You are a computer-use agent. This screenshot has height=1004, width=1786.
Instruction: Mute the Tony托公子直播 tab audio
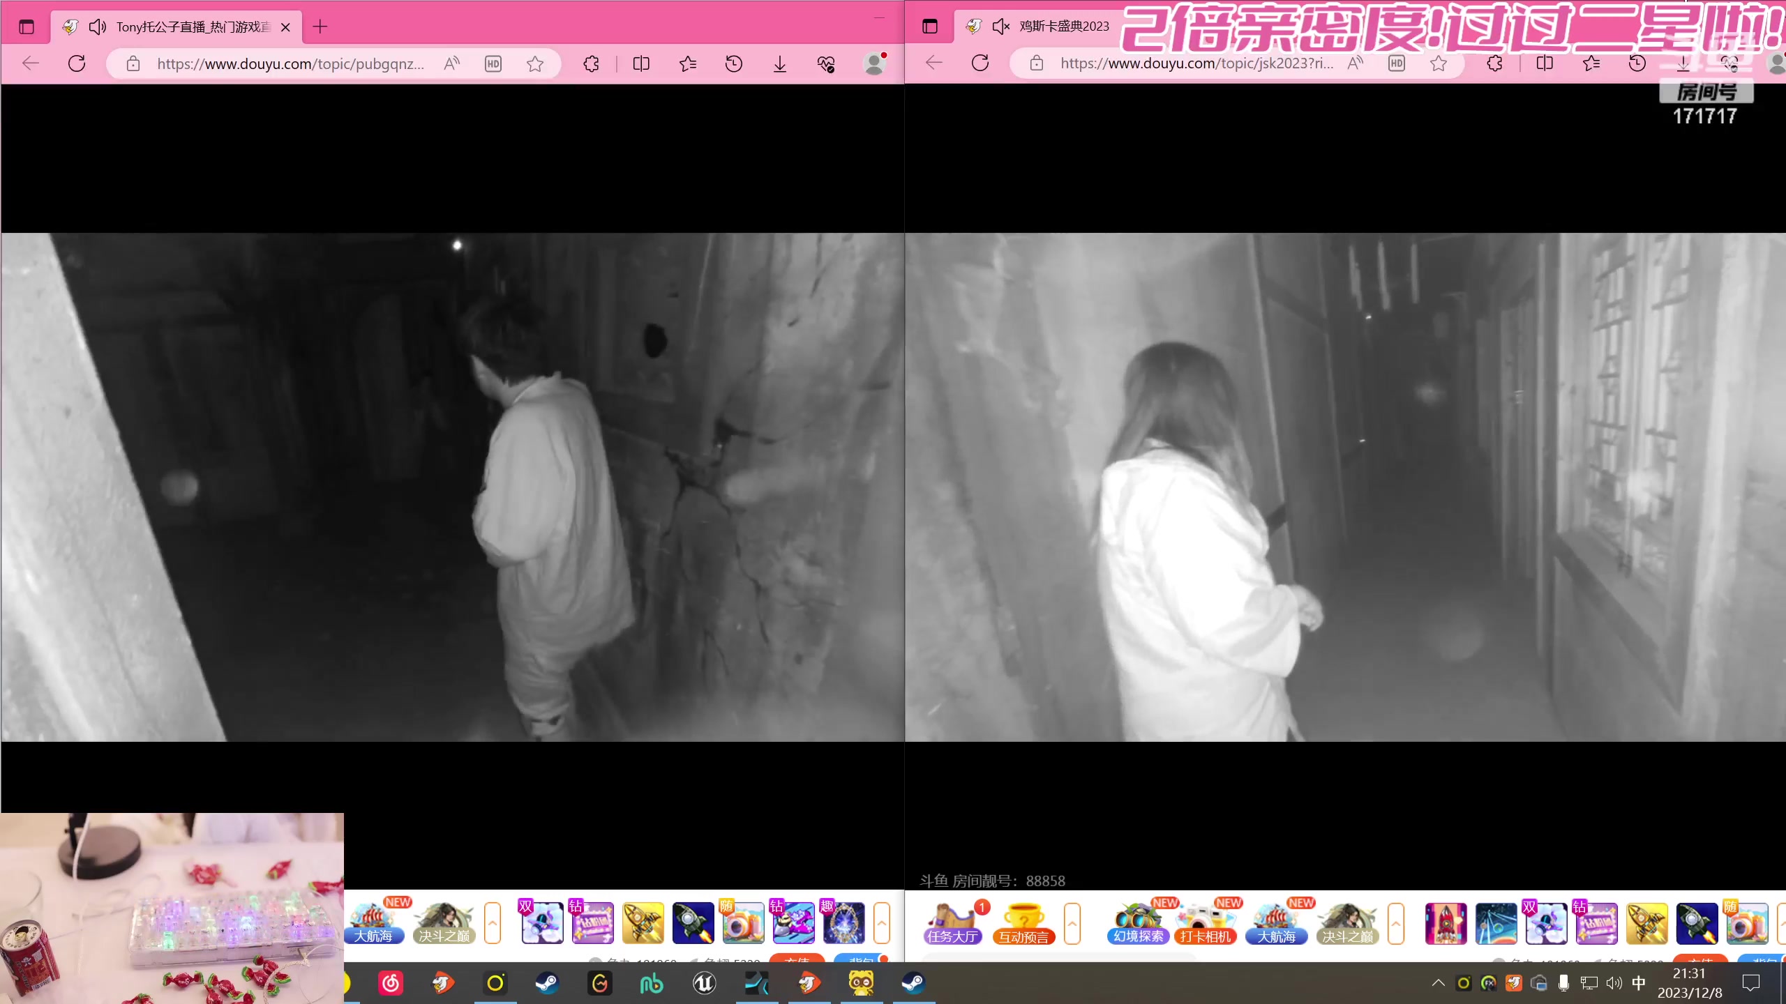(x=97, y=27)
